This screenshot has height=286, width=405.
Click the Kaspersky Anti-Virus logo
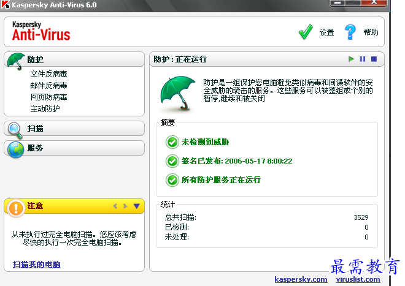click(41, 31)
